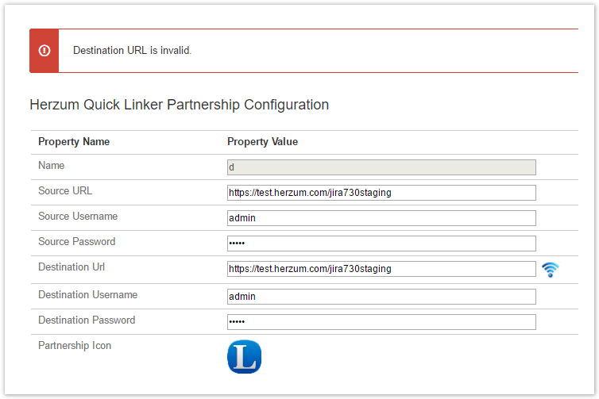This screenshot has width=599, height=399.
Task: Click the Destination Url row label
Action: [x=71, y=267]
